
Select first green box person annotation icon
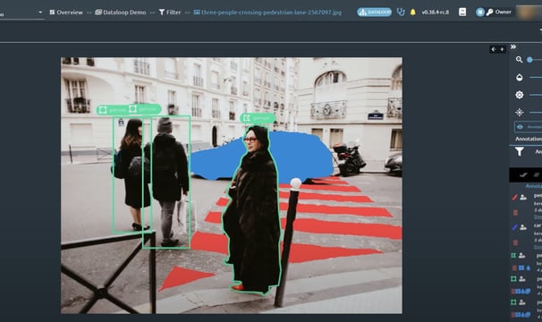(x=513, y=256)
